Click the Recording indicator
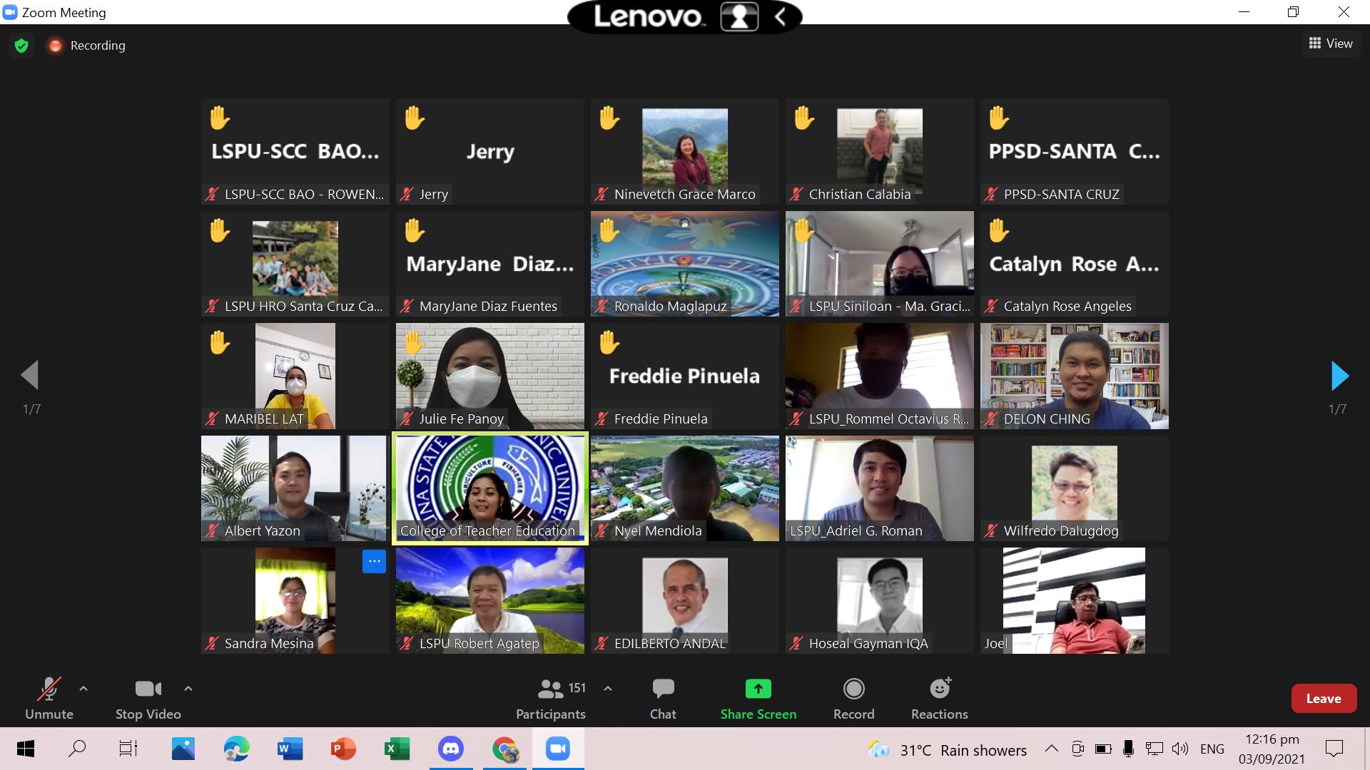Image resolution: width=1370 pixels, height=770 pixels. click(87, 46)
